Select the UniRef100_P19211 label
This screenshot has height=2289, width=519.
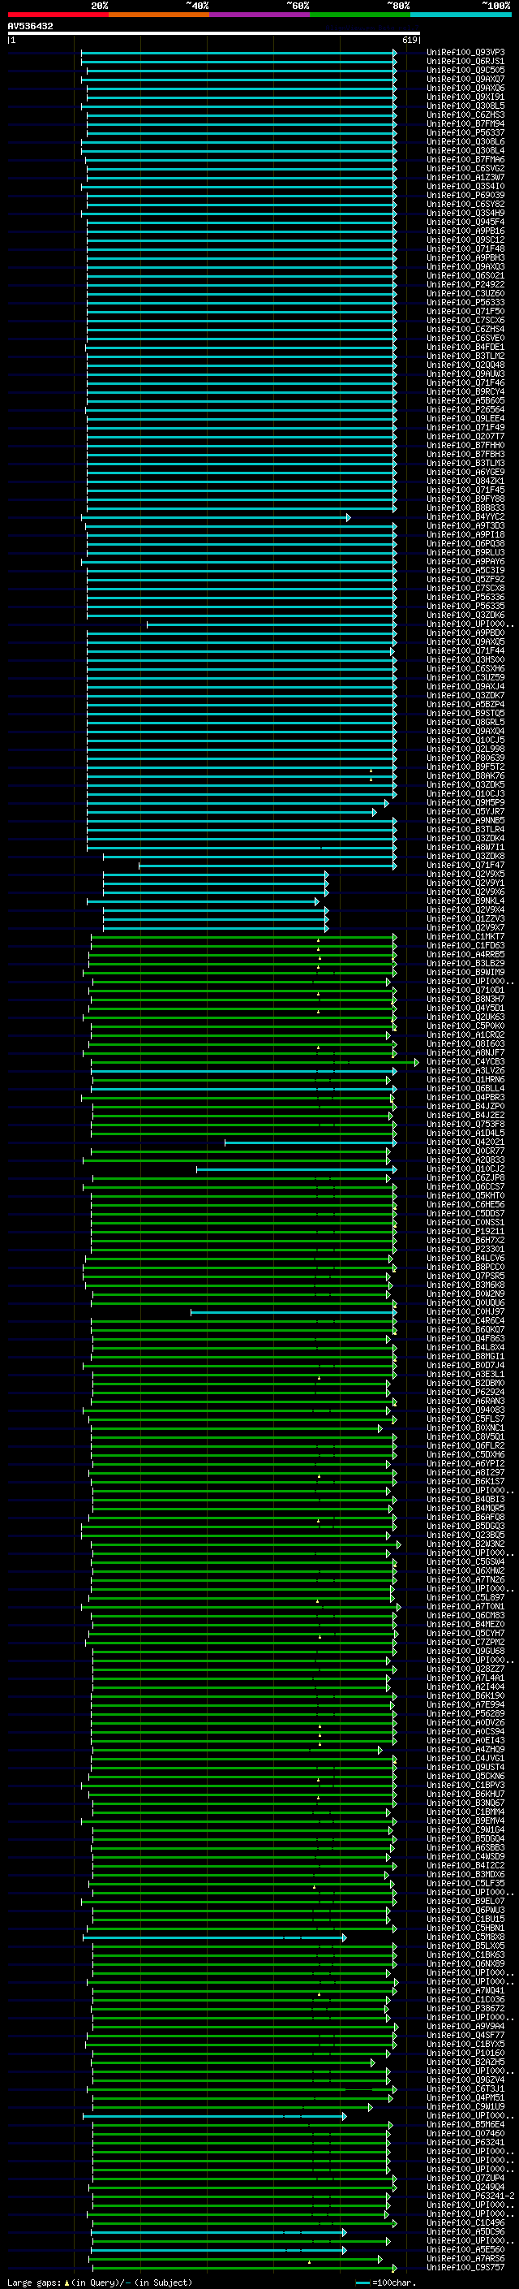coord(465,1232)
